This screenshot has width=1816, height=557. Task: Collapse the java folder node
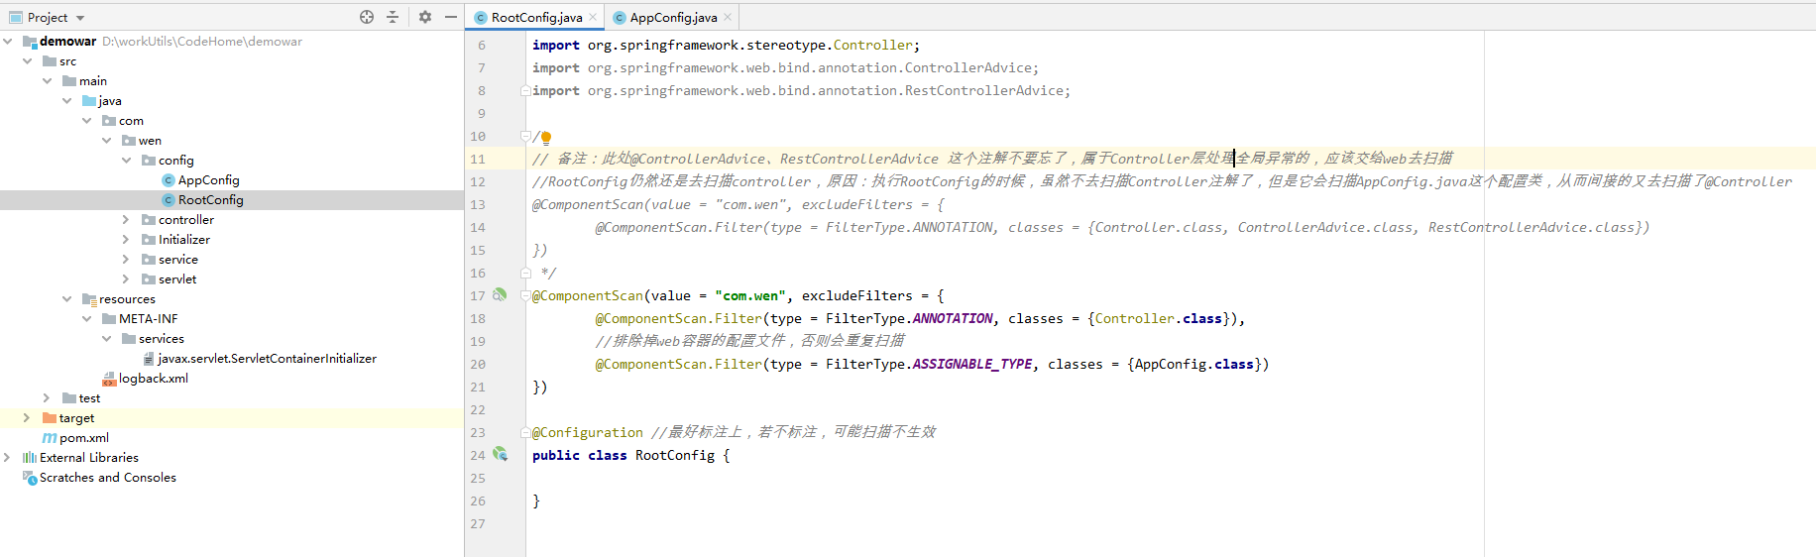click(67, 101)
